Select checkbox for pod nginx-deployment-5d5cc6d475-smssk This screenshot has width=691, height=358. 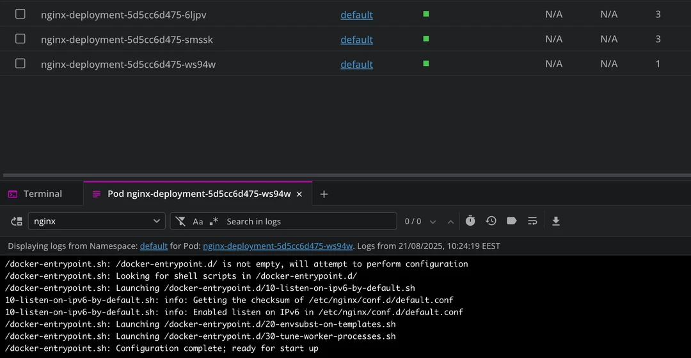(x=20, y=39)
